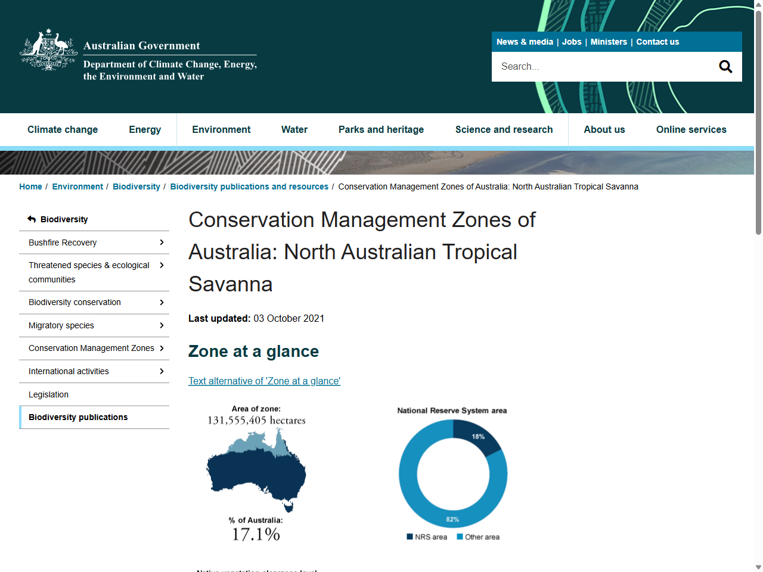This screenshot has height=572, width=763.
Task: Expand the Biodiversity conservation menu
Action: pyautogui.click(x=161, y=302)
